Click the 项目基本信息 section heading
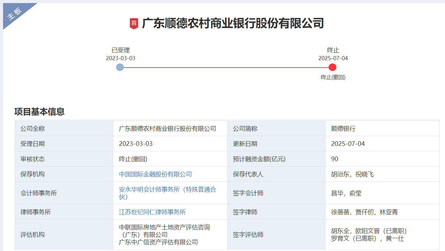The width and height of the screenshot is (445, 251). click(39, 111)
